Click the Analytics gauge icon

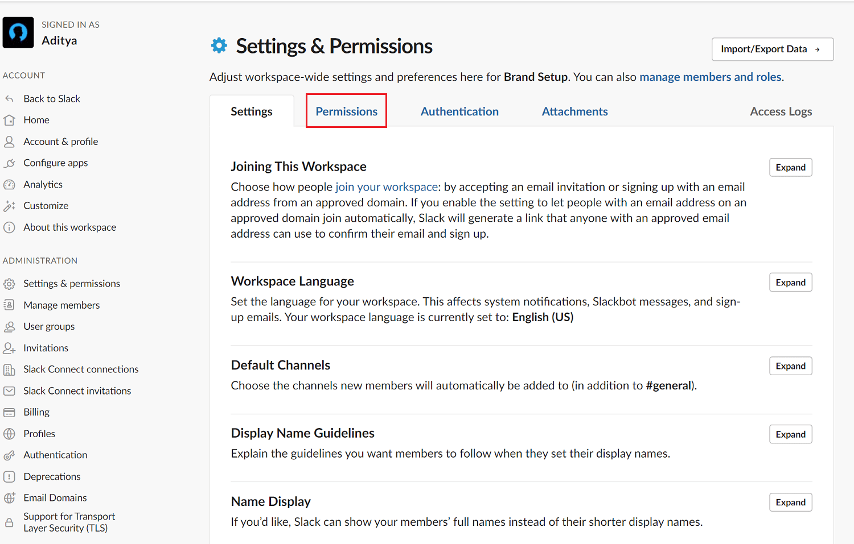tap(9, 184)
